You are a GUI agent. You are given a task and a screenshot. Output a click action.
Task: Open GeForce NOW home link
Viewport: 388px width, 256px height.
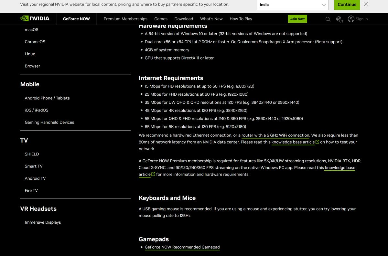(76, 19)
